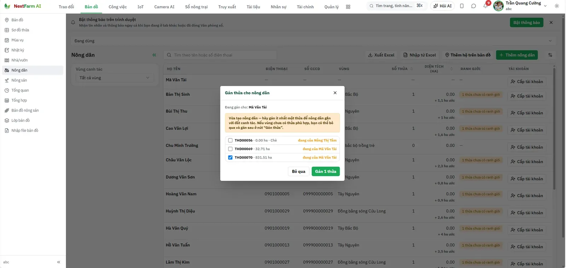Open the table settings sliders icon
The height and width of the screenshot is (268, 566).
point(550,55)
